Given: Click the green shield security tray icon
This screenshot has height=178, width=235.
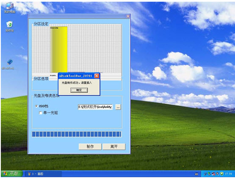Looking at the screenshot, I should (221, 174).
